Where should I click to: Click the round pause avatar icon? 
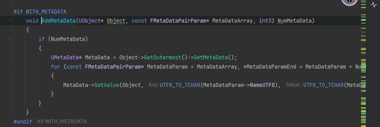point(349,2)
